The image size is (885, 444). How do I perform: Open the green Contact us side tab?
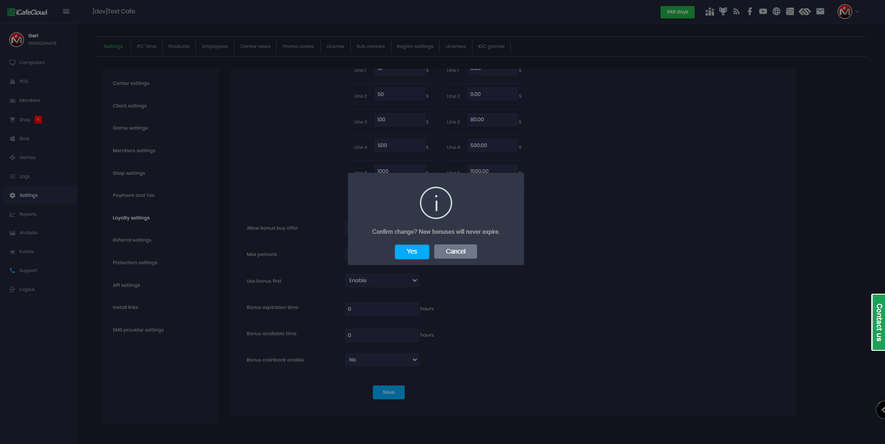click(x=878, y=322)
